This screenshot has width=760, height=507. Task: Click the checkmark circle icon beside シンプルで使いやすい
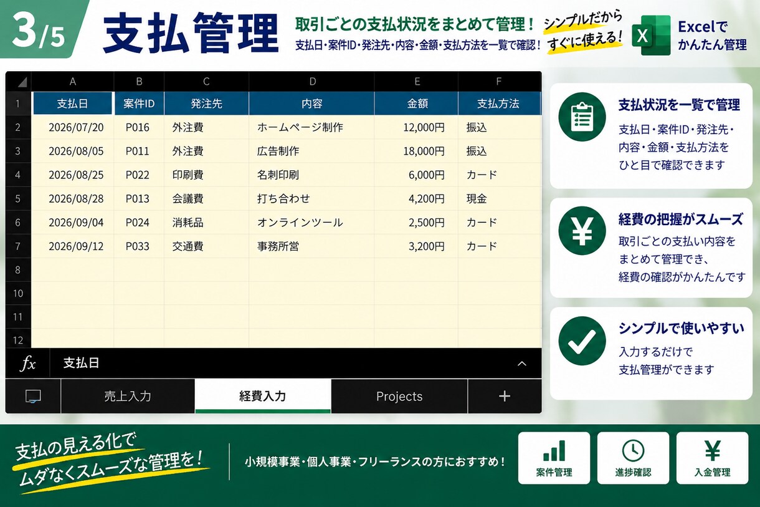pyautogui.click(x=582, y=340)
